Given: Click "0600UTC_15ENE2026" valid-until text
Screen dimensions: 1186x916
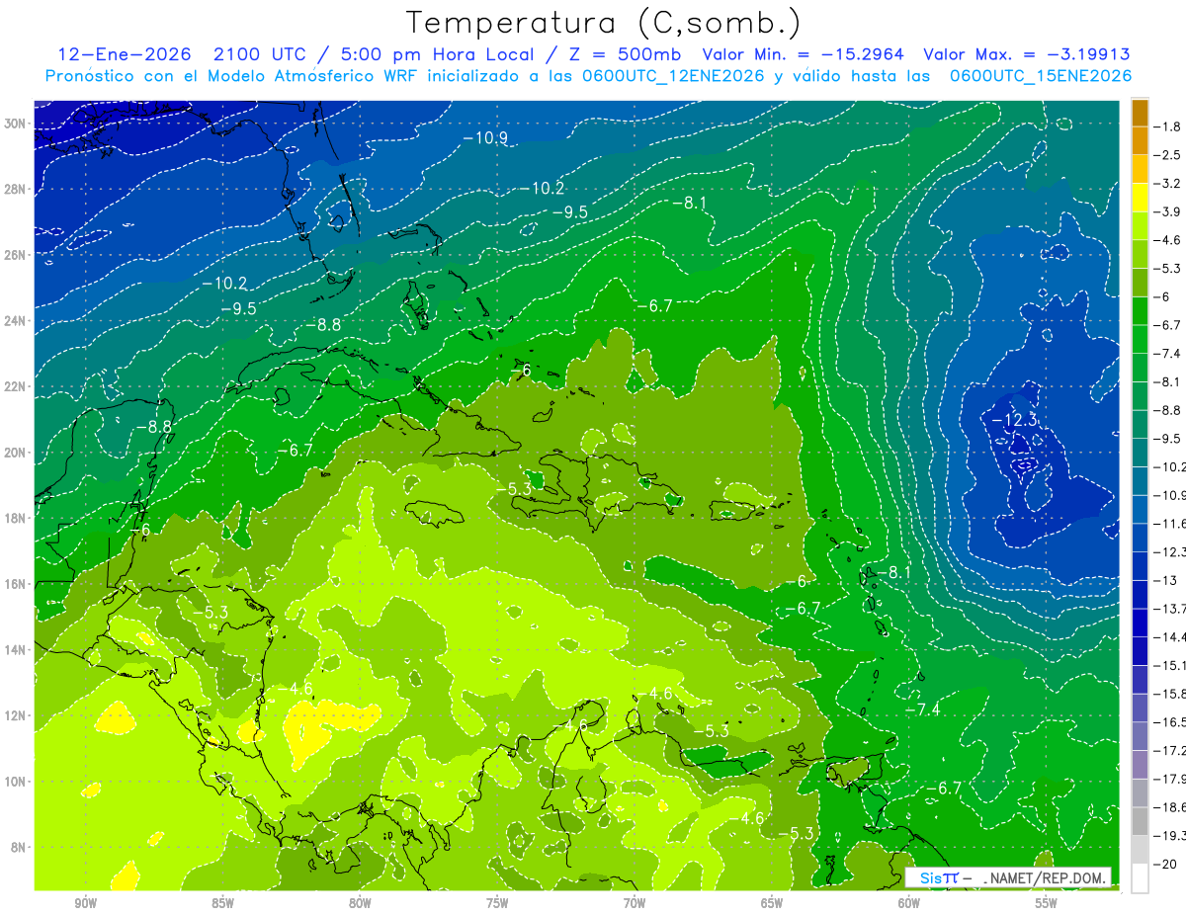Looking at the screenshot, I should (1040, 76).
